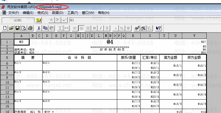This screenshot has width=221, height=113.
Task: Select row 5 header
Action: 7,58
